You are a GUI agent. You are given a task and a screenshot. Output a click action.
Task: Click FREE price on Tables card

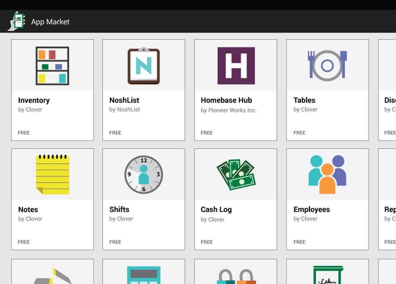pyautogui.click(x=299, y=133)
